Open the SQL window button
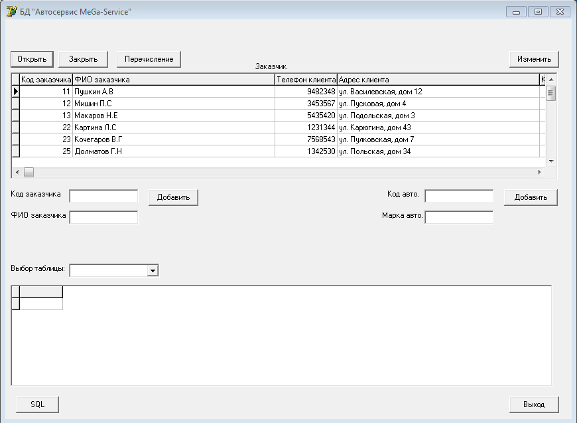The width and height of the screenshot is (577, 423). pos(37,404)
